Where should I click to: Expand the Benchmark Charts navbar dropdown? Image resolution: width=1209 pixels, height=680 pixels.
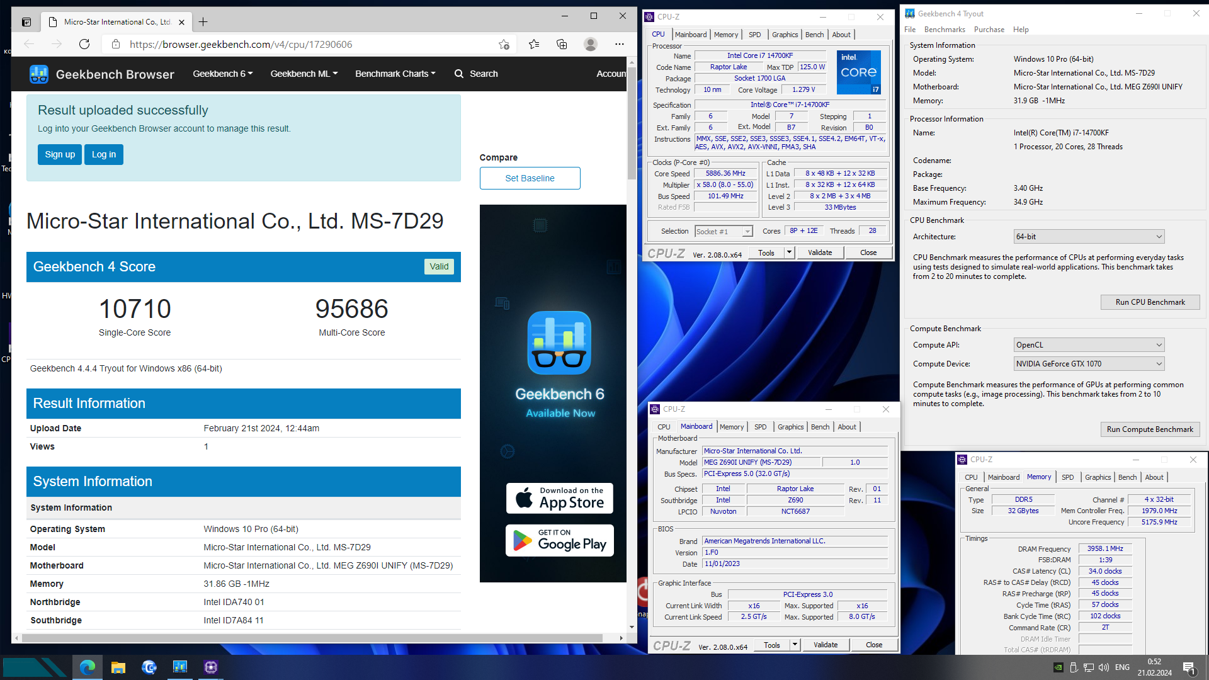point(395,74)
